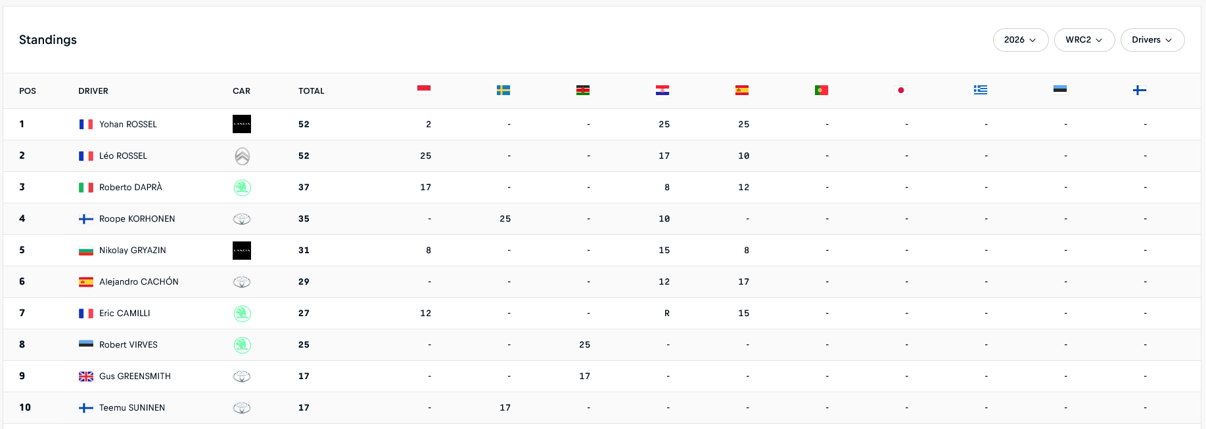The image size is (1206, 429).
Task: Expand the Drivers standings dropdown
Action: [x=1152, y=40]
